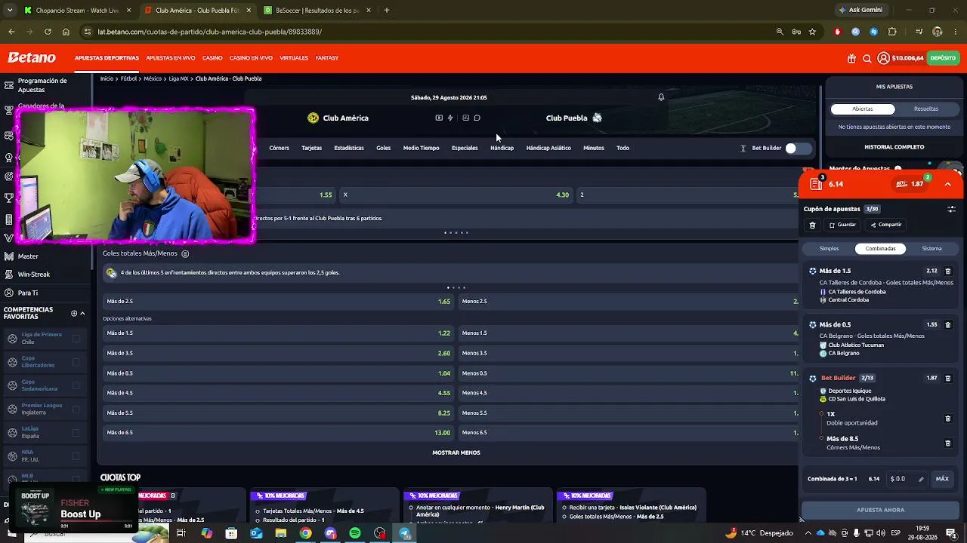Open the Win-Streak sidebar item
The image size is (967, 543).
(x=34, y=275)
